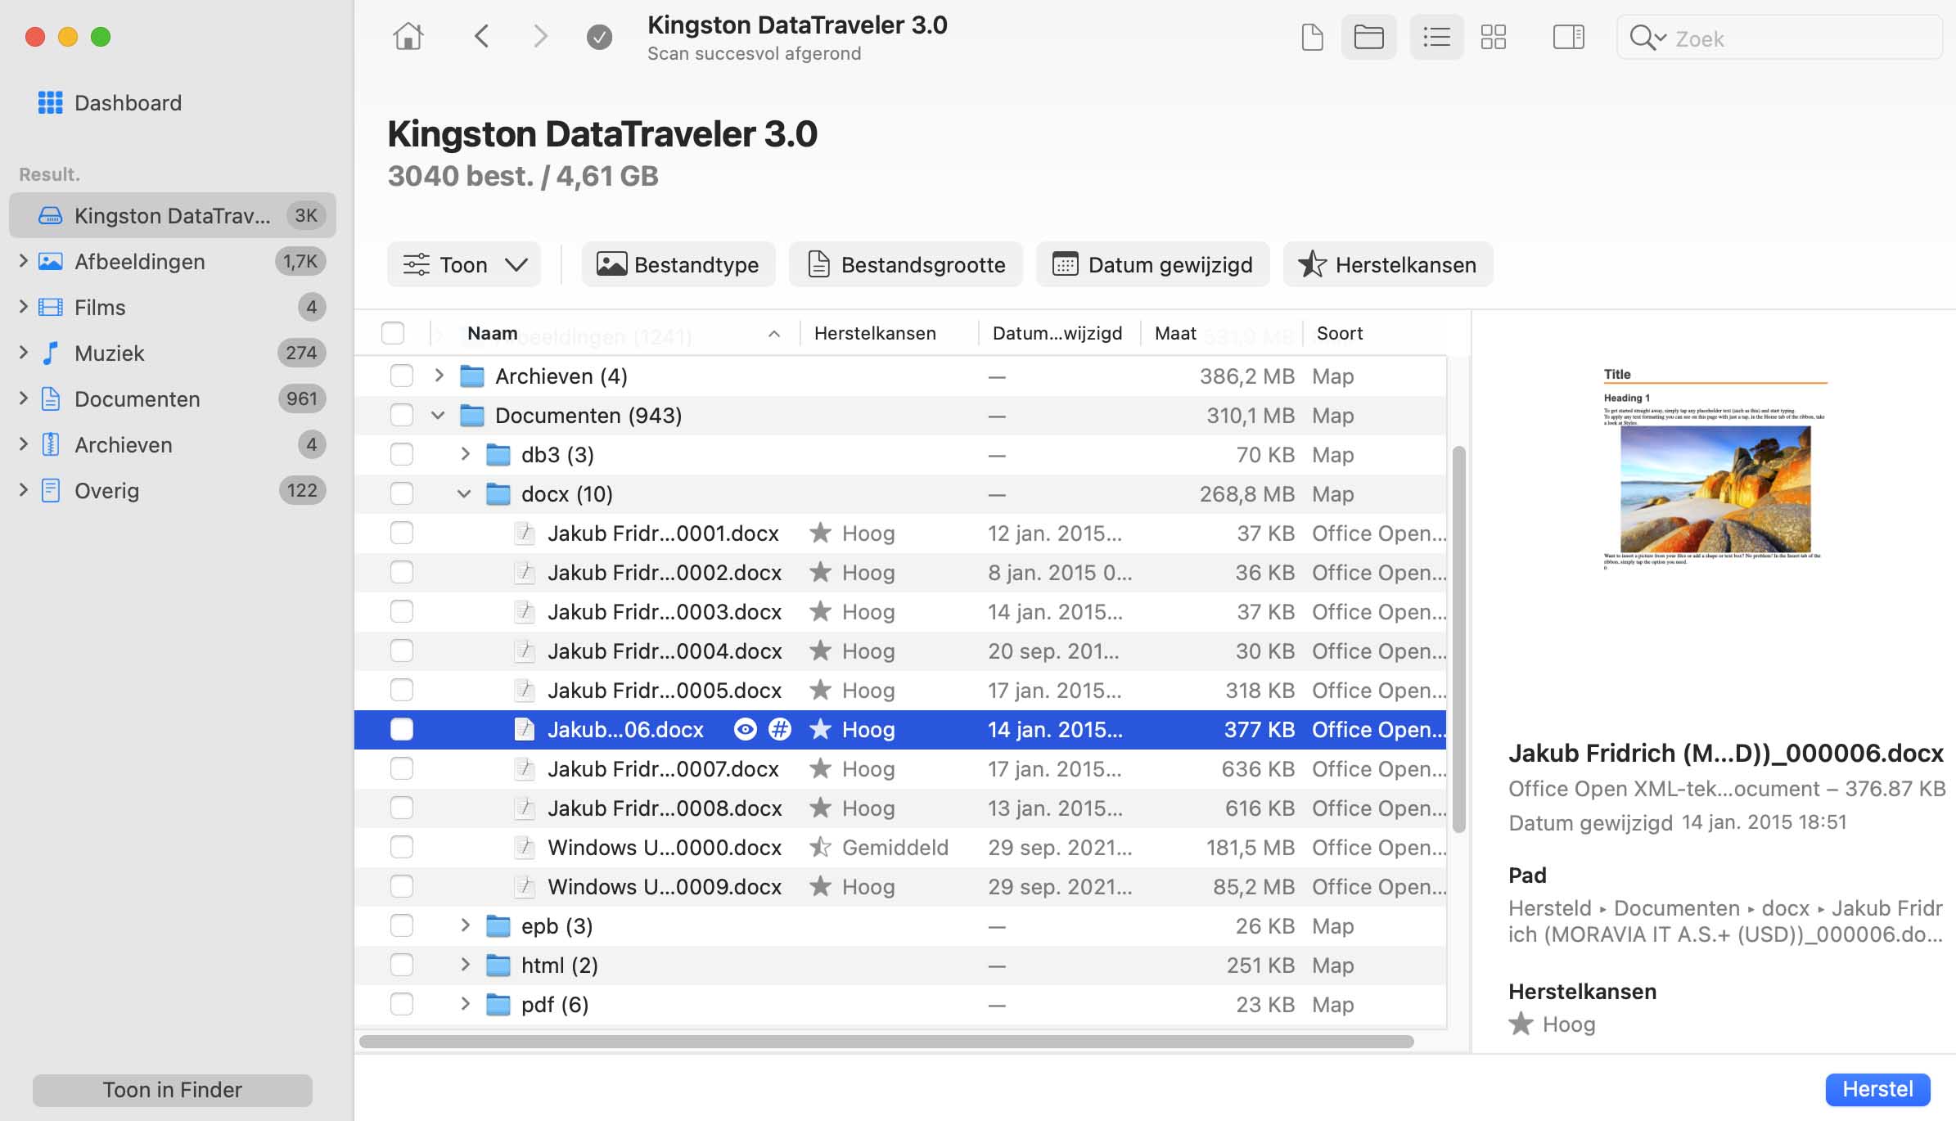This screenshot has height=1121, width=1956.
Task: Open the Toon filter dropdown
Action: click(464, 264)
